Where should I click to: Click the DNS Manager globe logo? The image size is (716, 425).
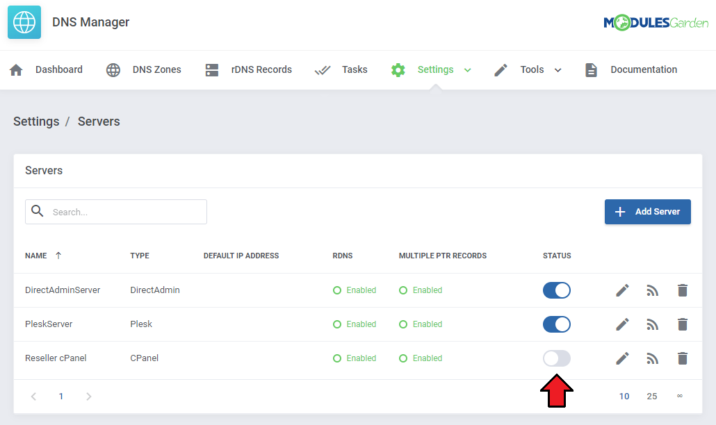point(24,22)
